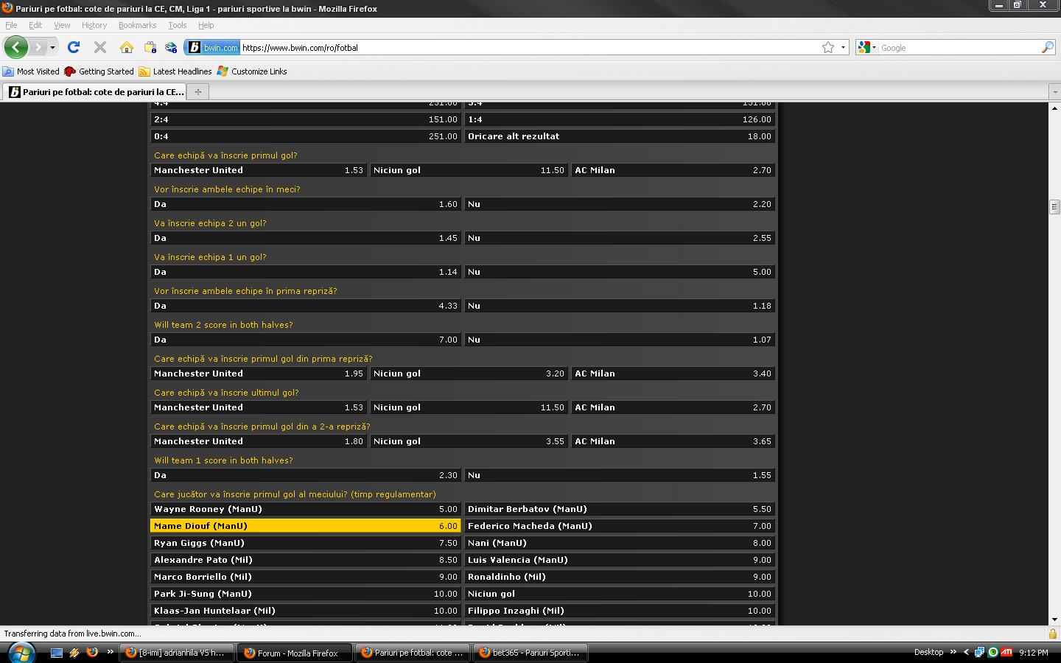This screenshot has width=1061, height=663.
Task: Open the Windows Start orb
Action: tap(21, 653)
